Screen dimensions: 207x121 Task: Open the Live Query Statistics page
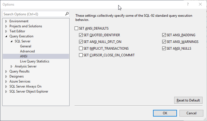[x=34, y=61]
